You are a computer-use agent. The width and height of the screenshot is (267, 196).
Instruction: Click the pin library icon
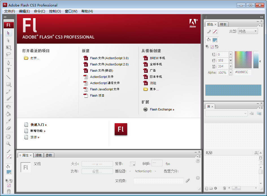tap(252, 113)
